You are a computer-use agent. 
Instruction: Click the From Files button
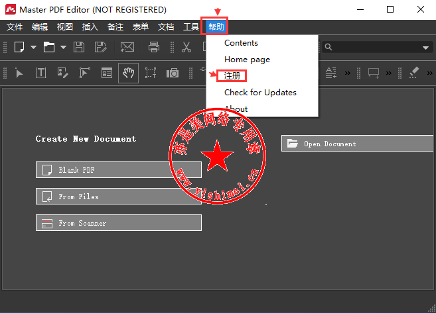point(119,197)
